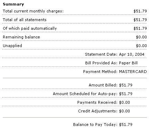Click the Summary heading

[13, 4]
